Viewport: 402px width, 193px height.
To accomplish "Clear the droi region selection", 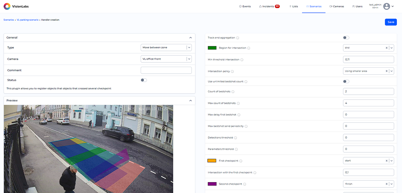I will point(387,48).
